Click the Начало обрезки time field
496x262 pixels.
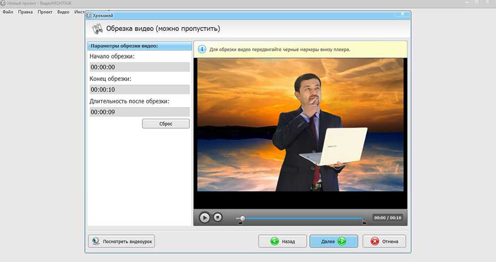[140, 67]
